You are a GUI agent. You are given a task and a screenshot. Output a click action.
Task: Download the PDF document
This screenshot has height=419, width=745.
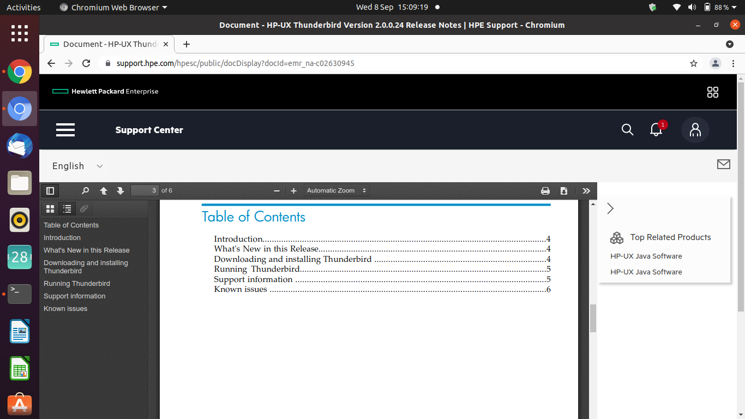point(564,190)
